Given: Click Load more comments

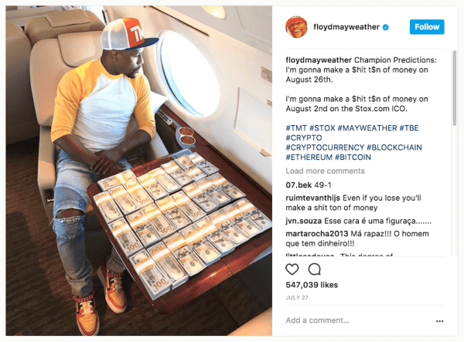Looking at the screenshot, I should [x=325, y=171].
